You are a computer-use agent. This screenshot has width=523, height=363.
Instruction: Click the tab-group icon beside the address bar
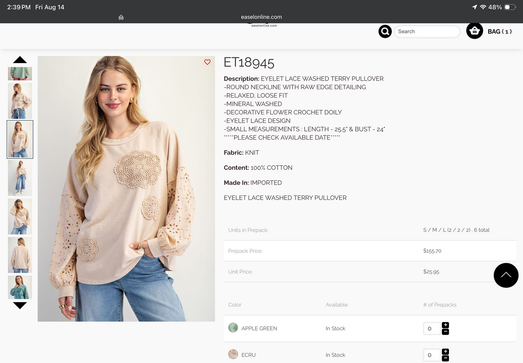point(121,17)
